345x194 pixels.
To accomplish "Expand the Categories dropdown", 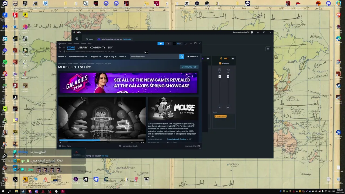I will click(x=95, y=57).
